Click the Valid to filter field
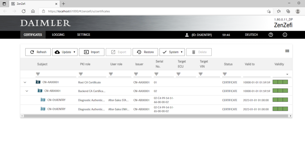305x149 pixels. pos(257,74)
